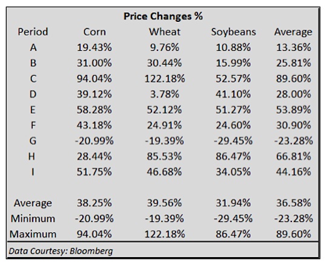Viewport: 327px width, 265px height.
Task: Select Corn value 19.43% for period A
Action: [x=94, y=48]
